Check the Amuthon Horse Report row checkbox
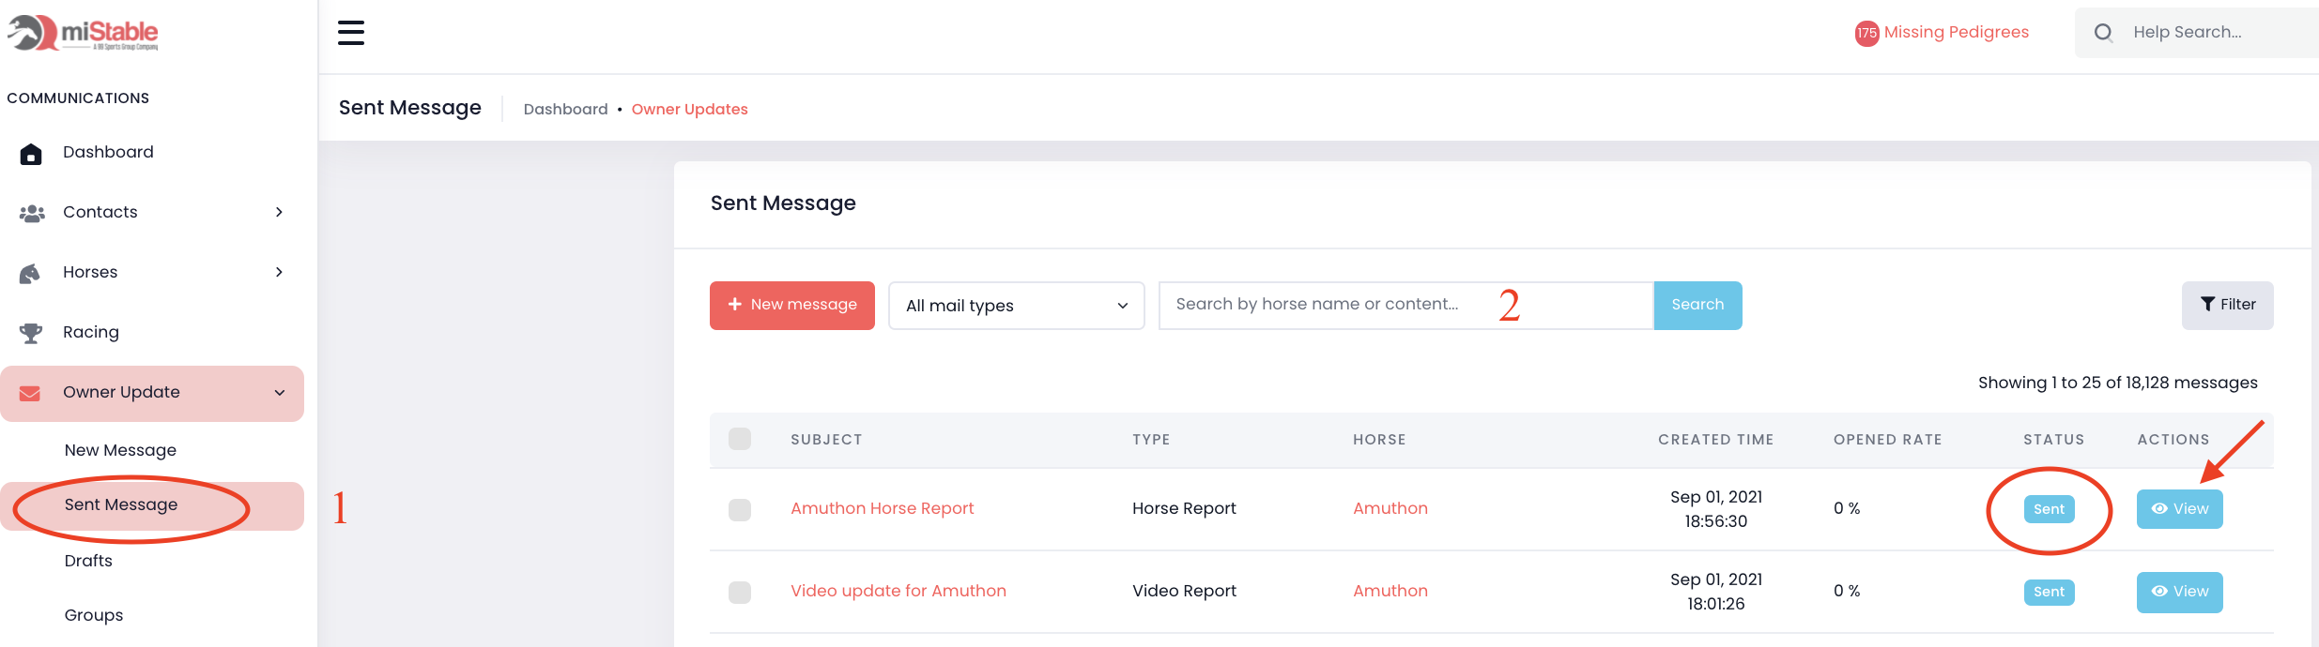 click(x=740, y=509)
